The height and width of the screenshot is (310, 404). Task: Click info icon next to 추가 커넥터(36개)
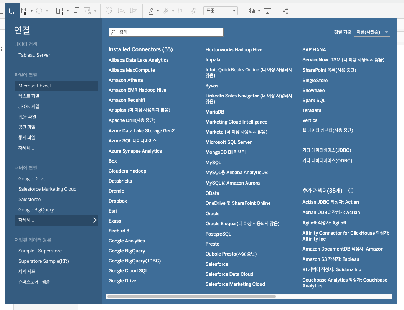(351, 190)
